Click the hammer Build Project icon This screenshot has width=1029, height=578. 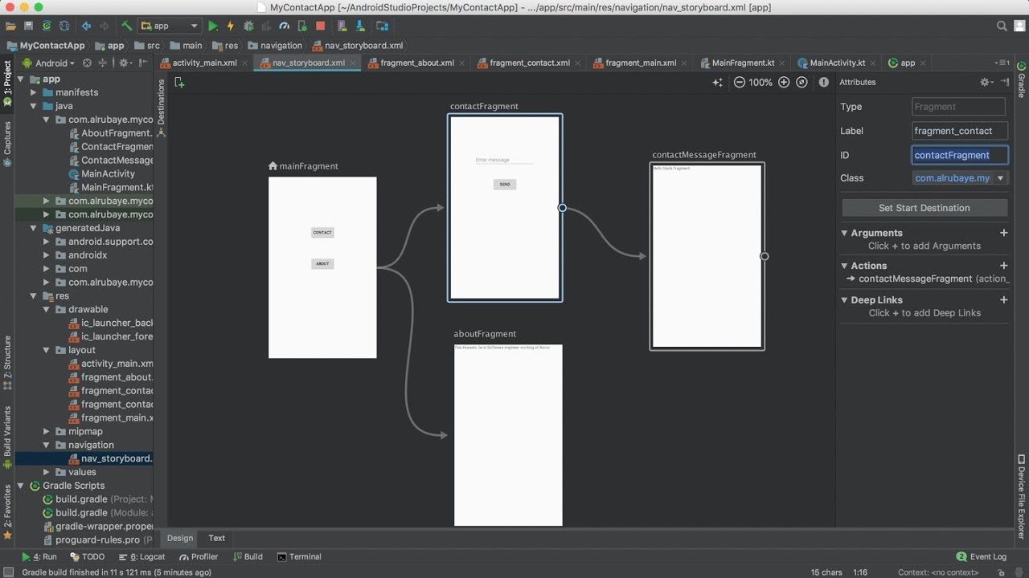point(126,26)
